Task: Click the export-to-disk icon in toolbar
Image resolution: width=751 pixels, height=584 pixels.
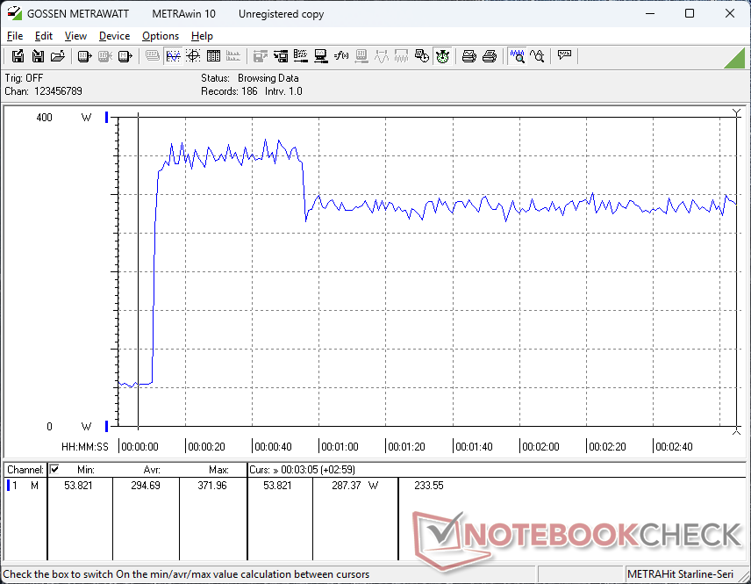Action: 18,56
